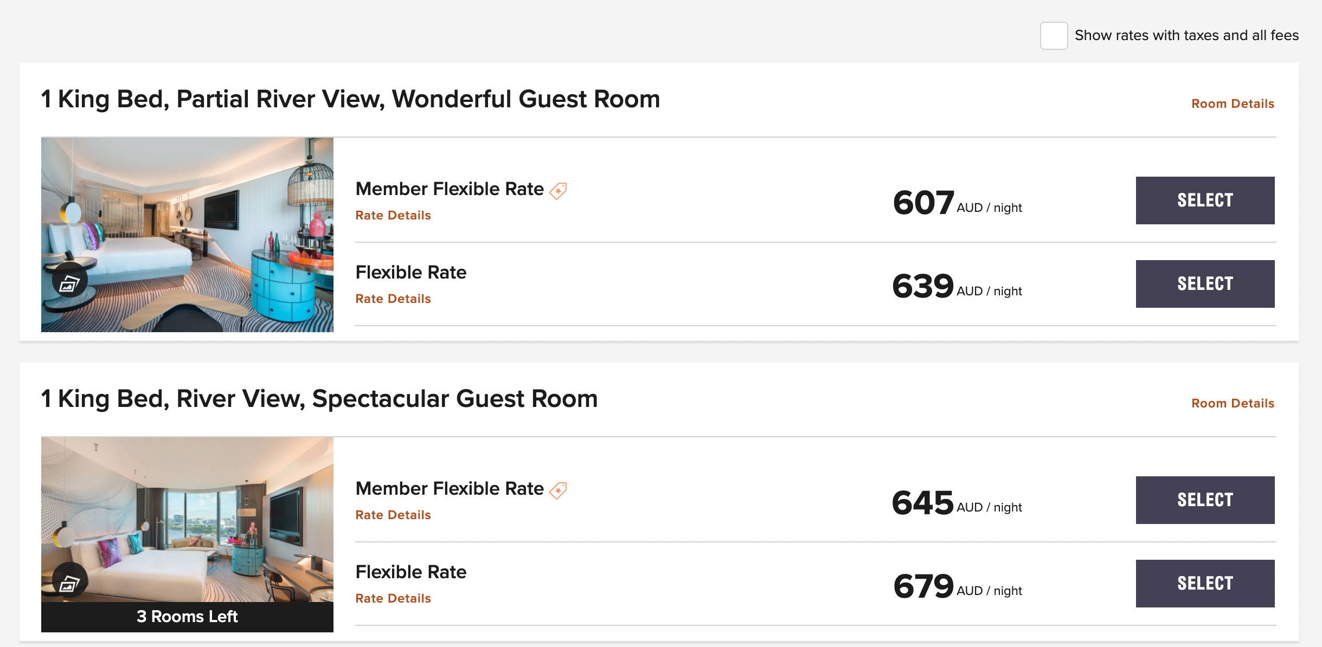
Task: View Rate Details for 607 AUD member rate
Action: coord(393,215)
